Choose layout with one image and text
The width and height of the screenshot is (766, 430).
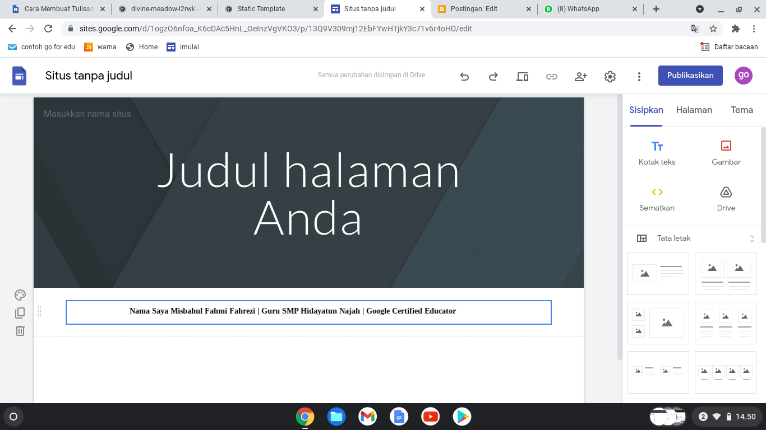pos(658,274)
